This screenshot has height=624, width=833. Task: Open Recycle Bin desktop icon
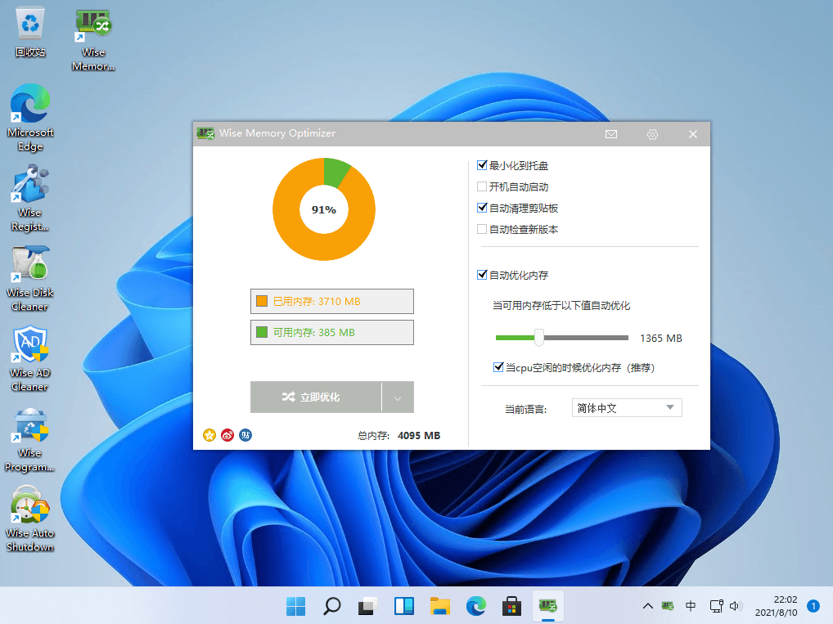(30, 32)
